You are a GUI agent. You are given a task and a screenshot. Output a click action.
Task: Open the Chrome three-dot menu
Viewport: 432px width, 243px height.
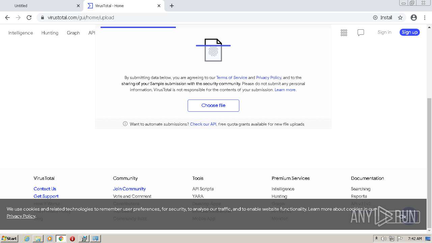click(425, 18)
